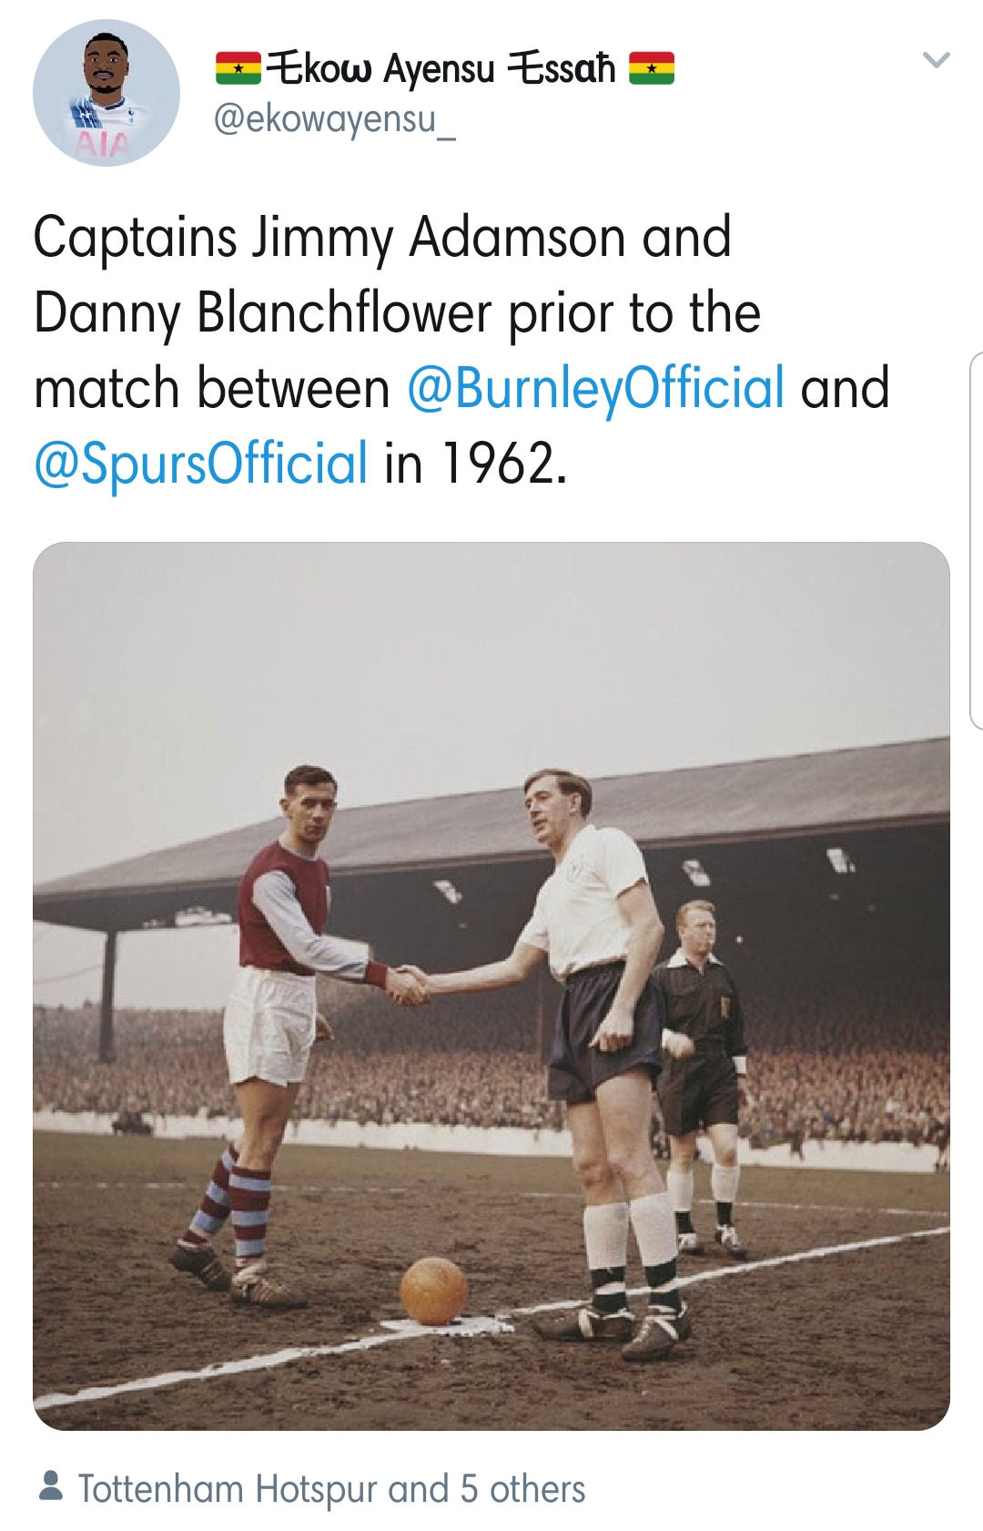Click the display name Ekow Ayensu Essah
Image resolution: width=983 pixels, height=1531 pixels.
click(x=446, y=68)
